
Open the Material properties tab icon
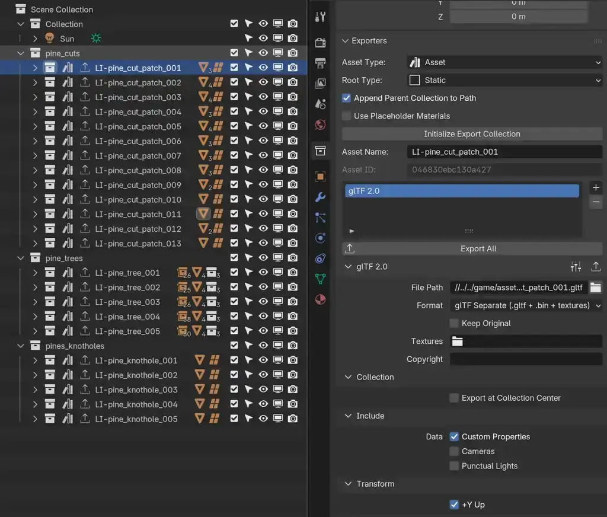pyautogui.click(x=320, y=299)
